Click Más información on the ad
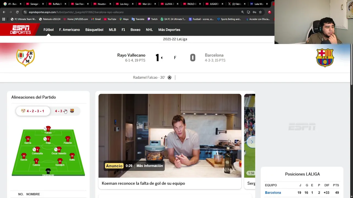This screenshot has height=198, width=353. click(x=149, y=166)
